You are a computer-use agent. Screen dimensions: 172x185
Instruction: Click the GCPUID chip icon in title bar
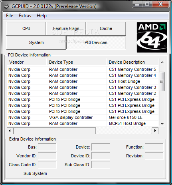[6, 6]
